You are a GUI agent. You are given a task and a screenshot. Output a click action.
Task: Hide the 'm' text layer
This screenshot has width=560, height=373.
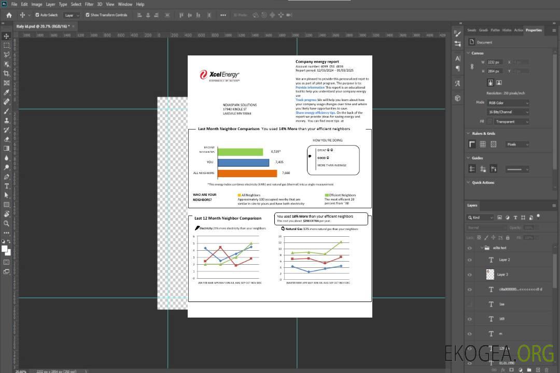[470, 334]
